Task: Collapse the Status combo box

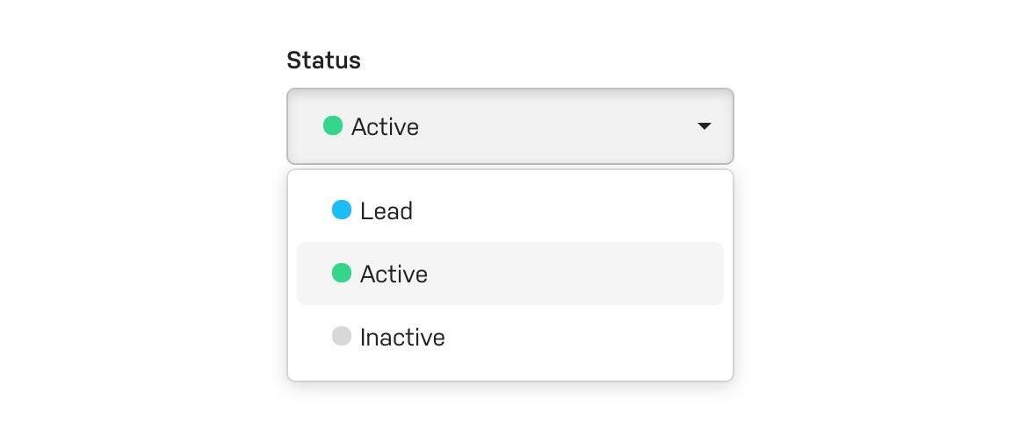Action: pos(510,126)
